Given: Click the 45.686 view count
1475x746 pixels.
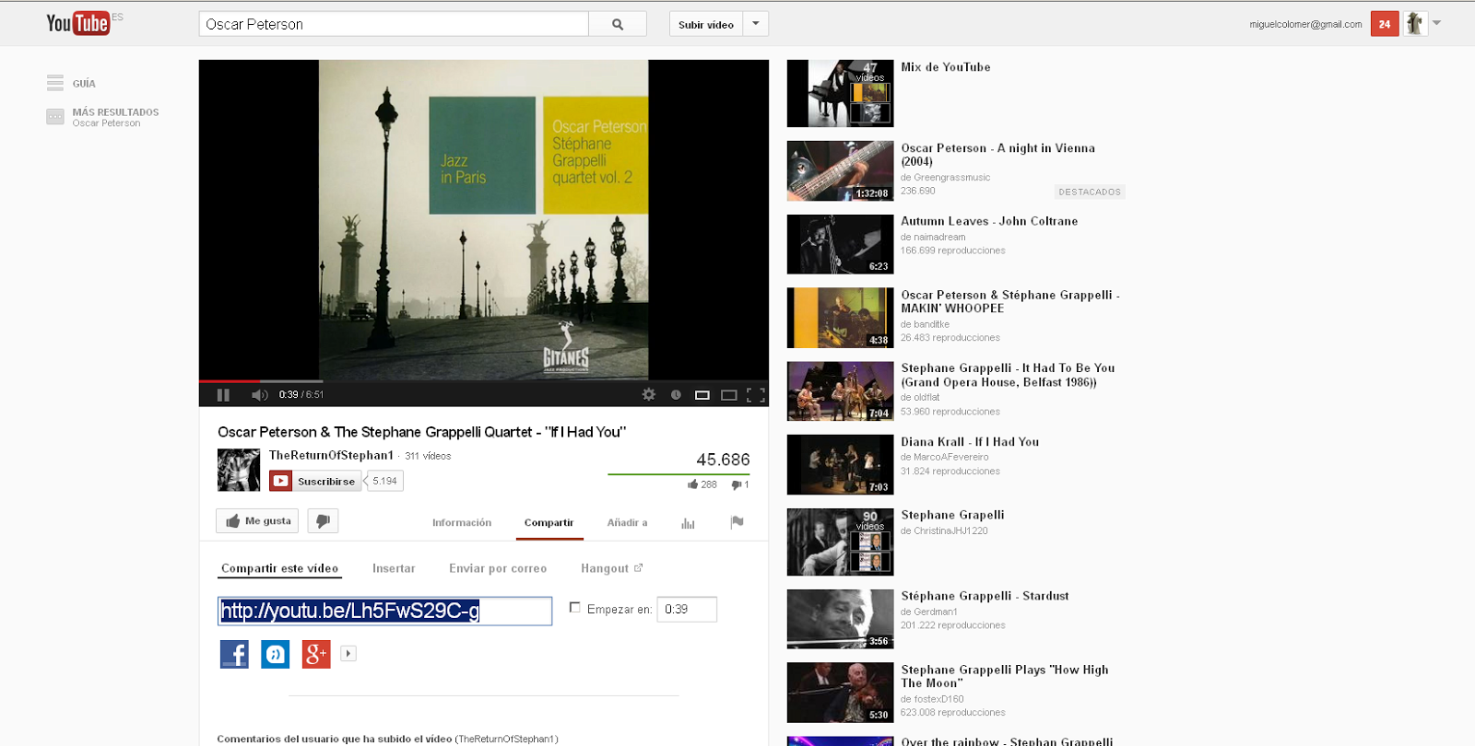Looking at the screenshot, I should click(x=723, y=460).
